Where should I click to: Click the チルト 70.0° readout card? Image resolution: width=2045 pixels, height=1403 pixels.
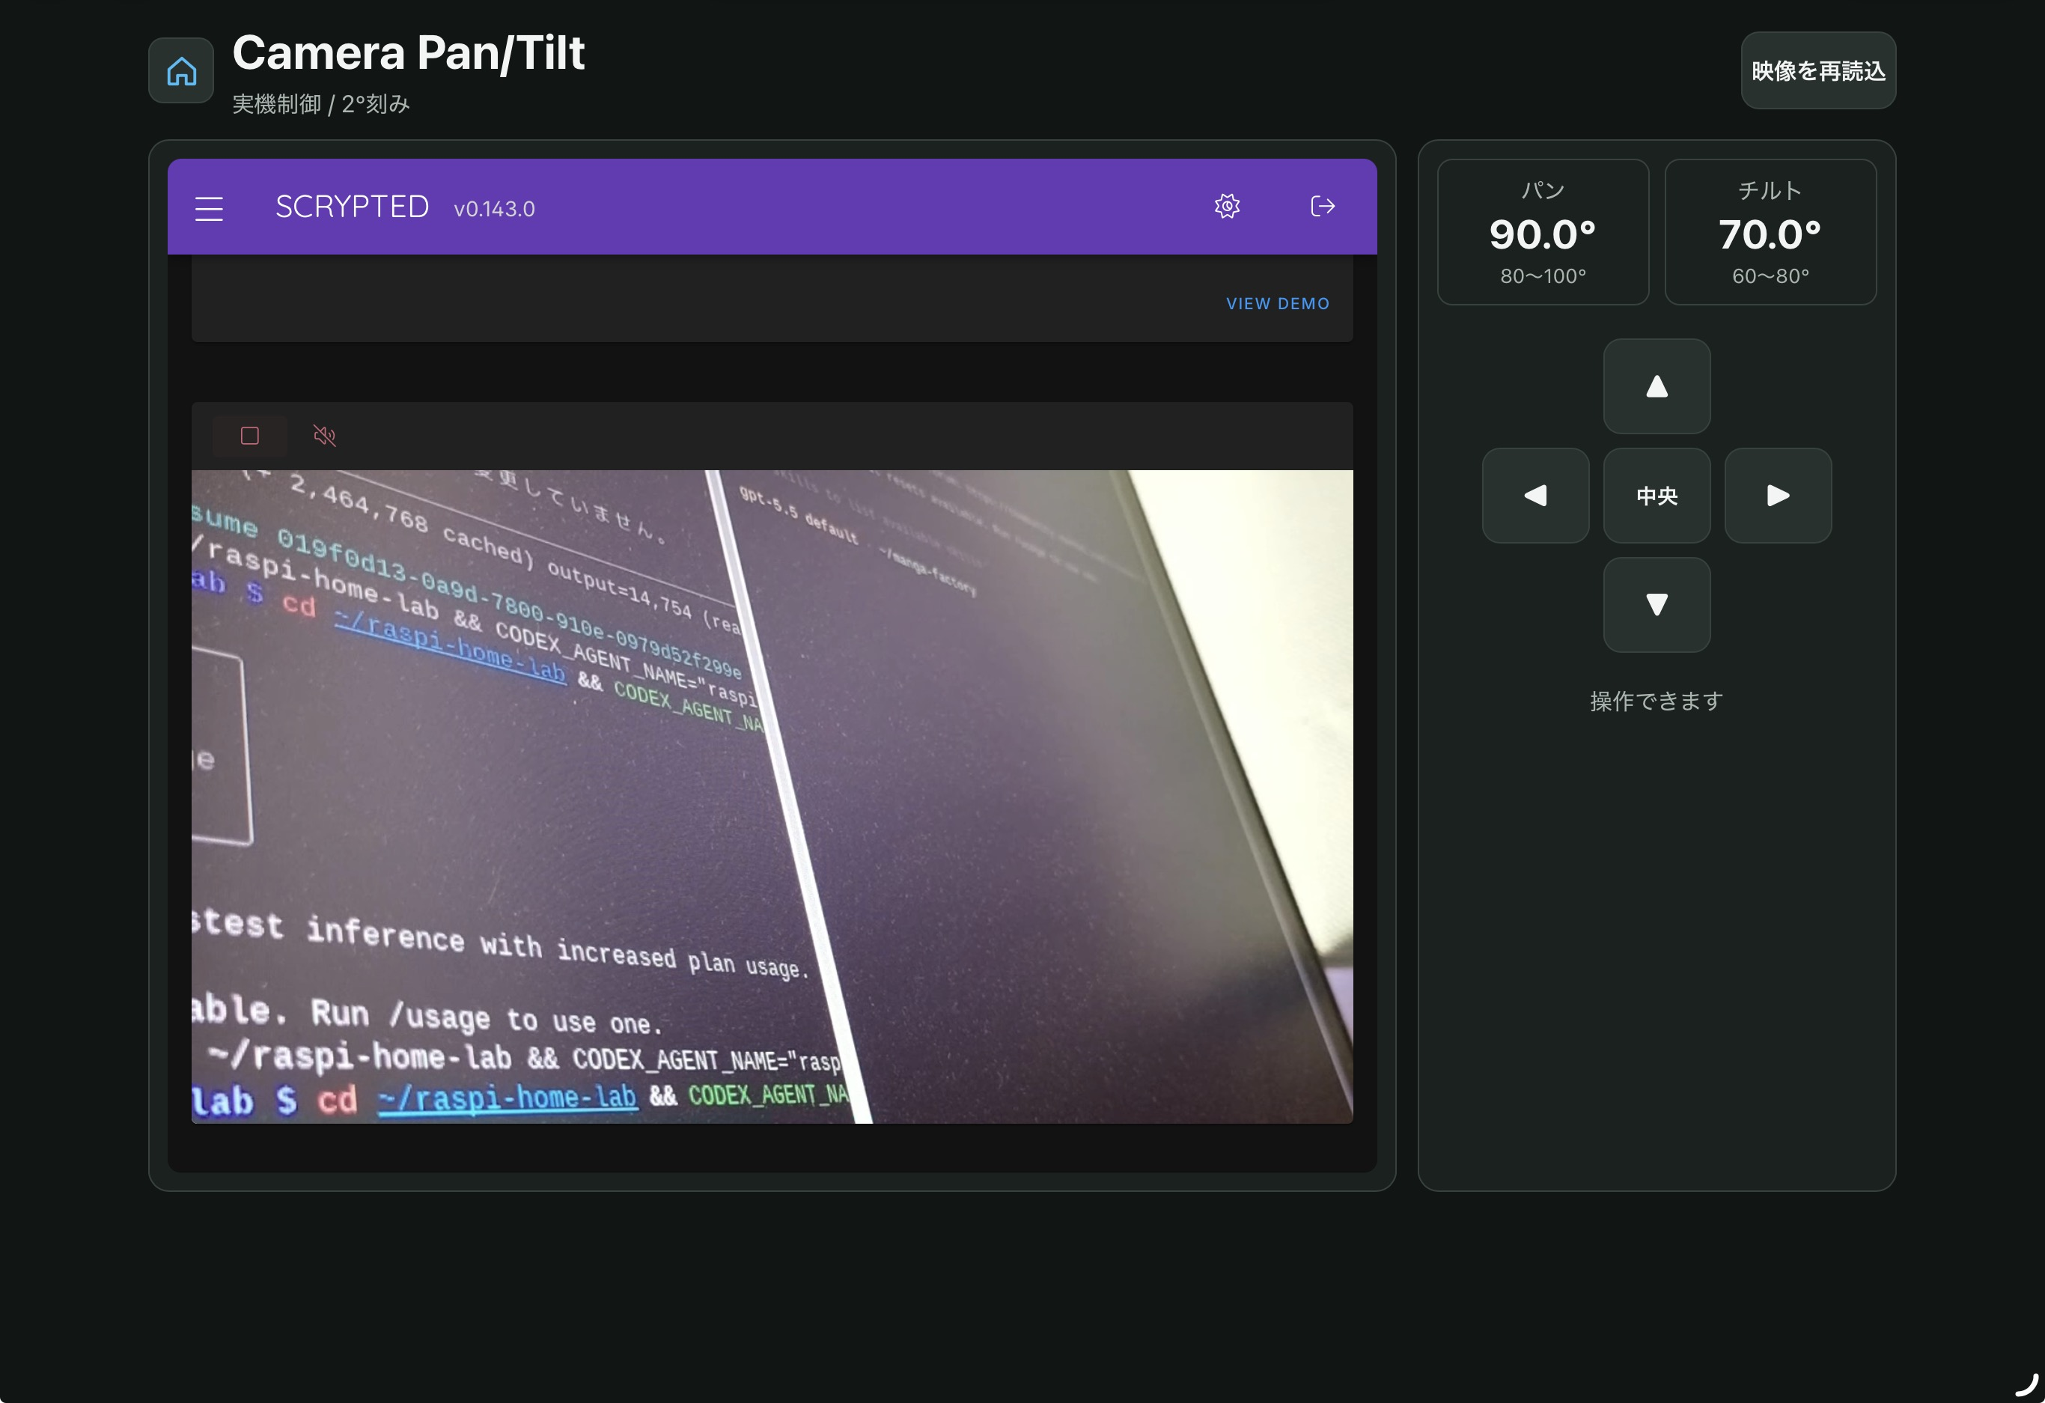1770,232
